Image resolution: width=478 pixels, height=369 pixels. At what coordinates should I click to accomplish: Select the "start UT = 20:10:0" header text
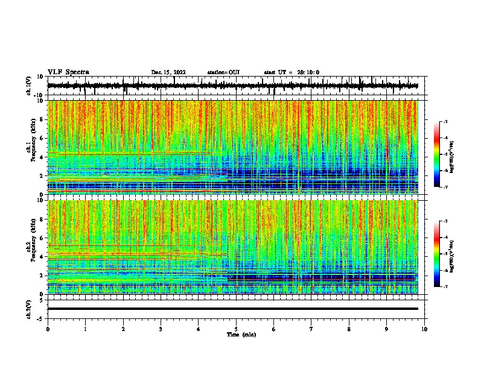pos(292,72)
